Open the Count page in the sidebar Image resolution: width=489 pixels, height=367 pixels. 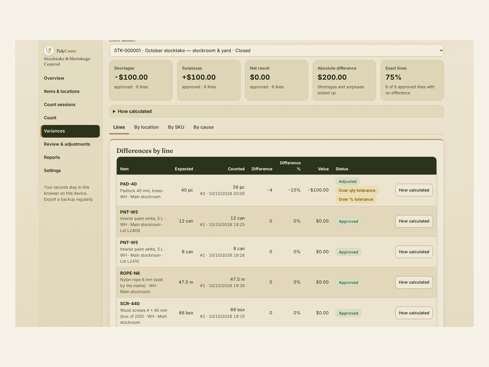coord(70,118)
